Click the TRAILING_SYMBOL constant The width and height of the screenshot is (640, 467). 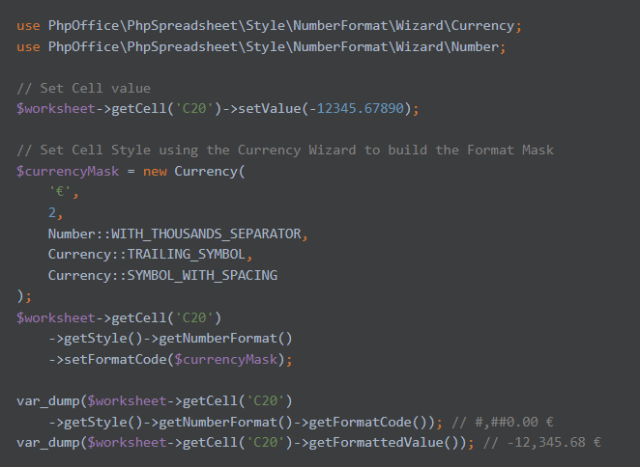click(187, 255)
